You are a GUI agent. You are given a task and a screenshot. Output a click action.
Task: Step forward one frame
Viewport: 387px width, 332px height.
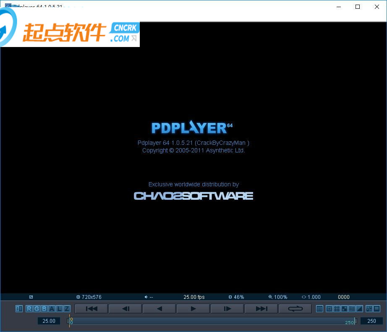tap(227, 309)
